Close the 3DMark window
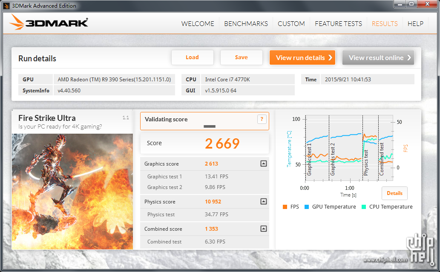The image size is (440, 272). tap(427, 4)
